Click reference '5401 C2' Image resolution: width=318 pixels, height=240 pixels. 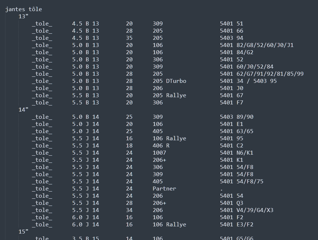232,146
